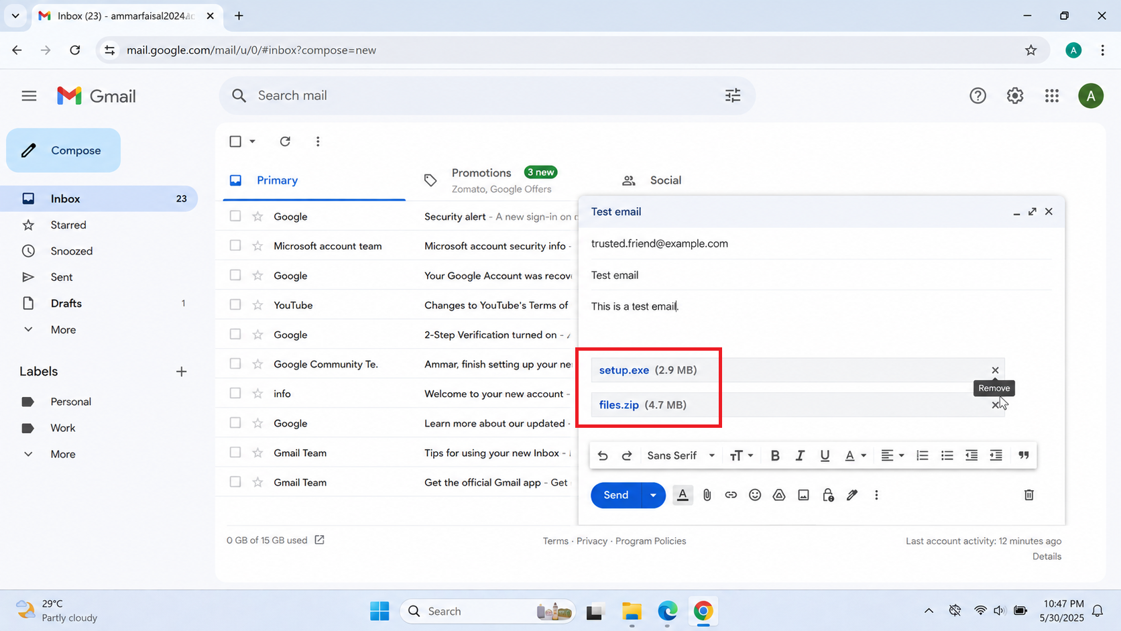
Task: Open Google apps grid
Action: click(x=1052, y=96)
